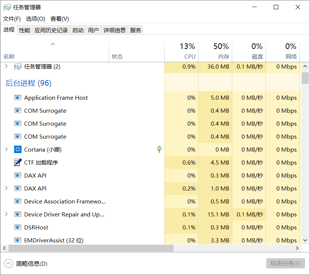The height and width of the screenshot is (275, 309).
Task: Sort by the 磁盘 column header
Action: [x=249, y=52]
